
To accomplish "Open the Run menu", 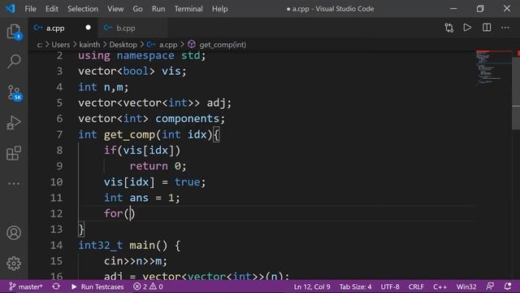I will [x=158, y=9].
